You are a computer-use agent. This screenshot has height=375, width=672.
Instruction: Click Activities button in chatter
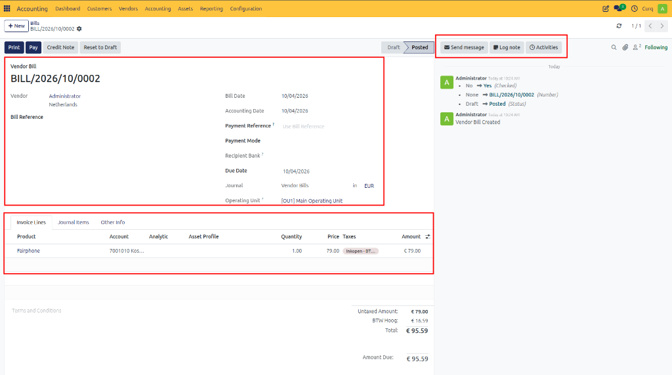(x=544, y=47)
